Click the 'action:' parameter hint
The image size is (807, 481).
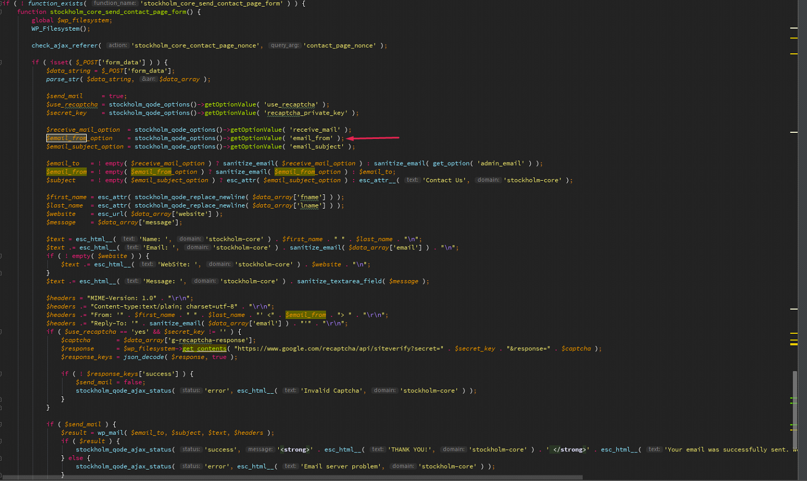(x=117, y=46)
